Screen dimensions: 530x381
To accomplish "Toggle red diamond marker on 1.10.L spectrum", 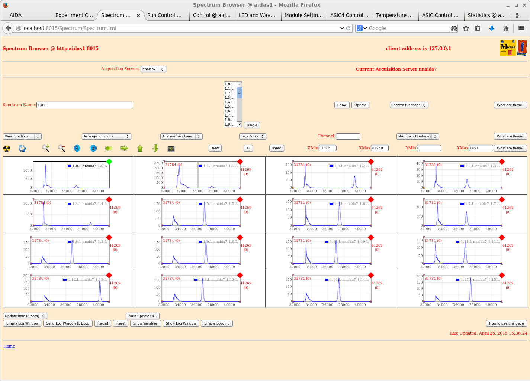I will [371, 237].
